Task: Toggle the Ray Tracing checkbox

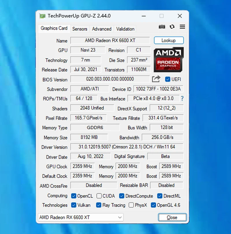Action: [98, 205]
